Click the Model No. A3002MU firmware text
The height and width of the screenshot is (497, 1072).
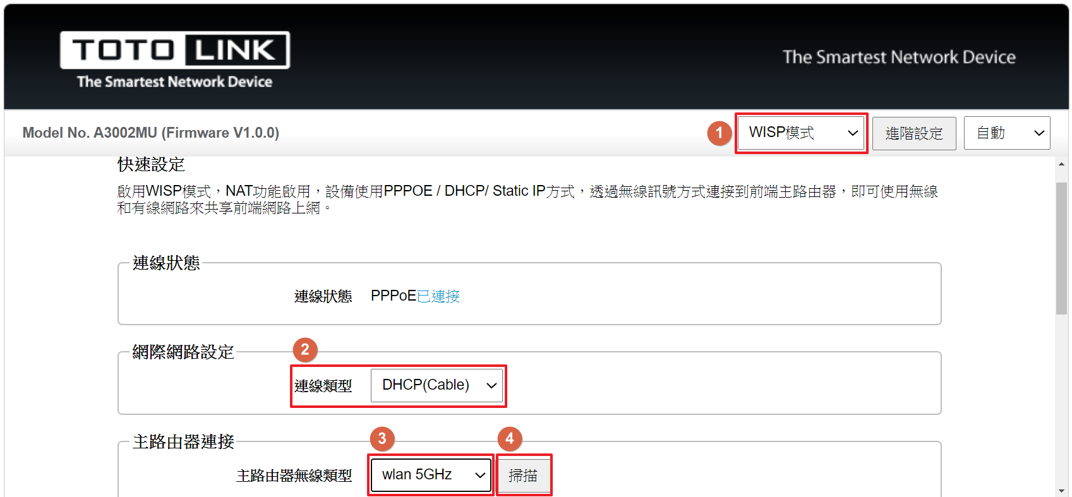pos(151,133)
